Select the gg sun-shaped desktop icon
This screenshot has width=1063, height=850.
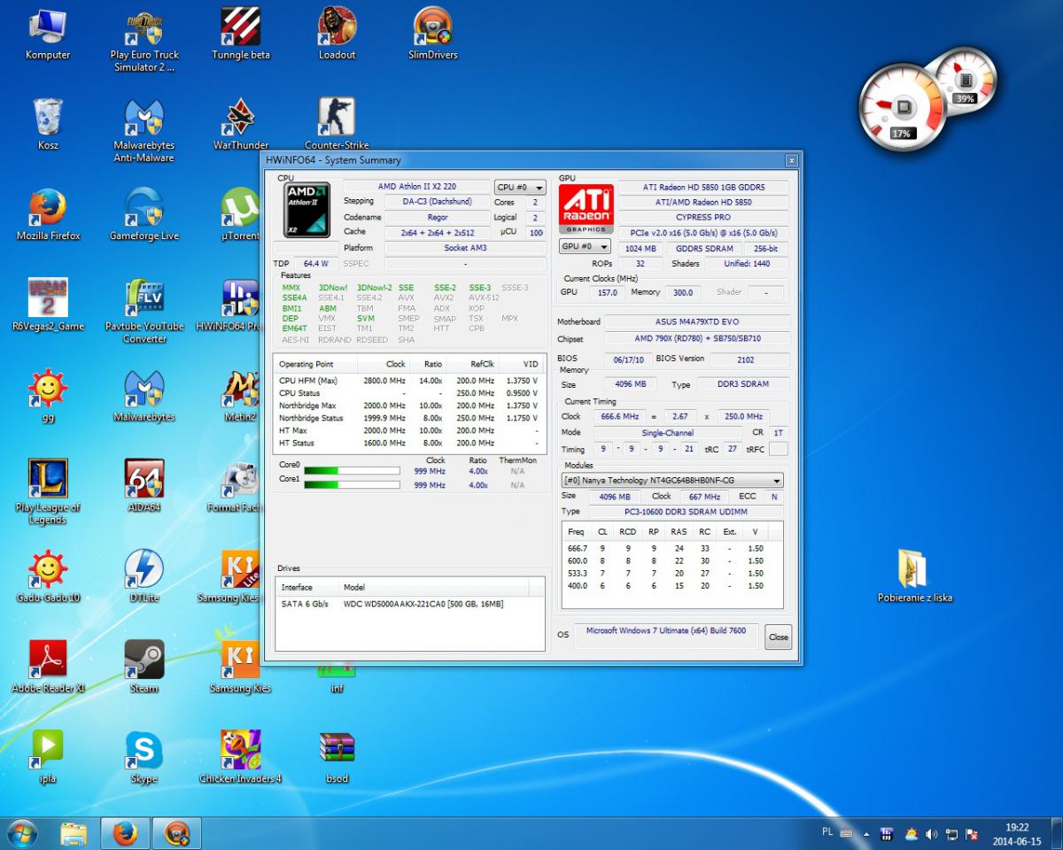click(x=48, y=397)
